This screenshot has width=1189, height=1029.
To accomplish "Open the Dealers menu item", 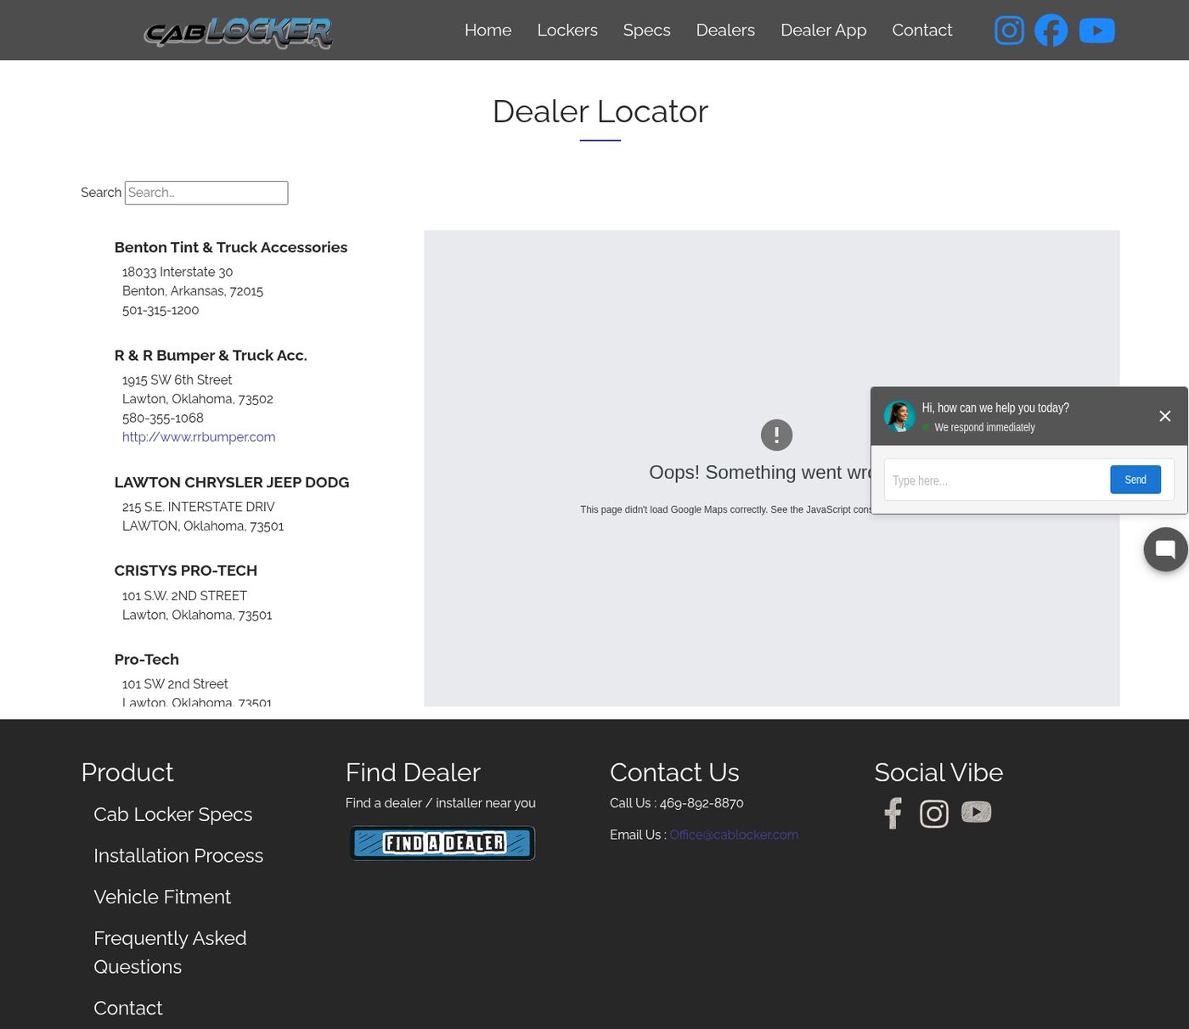I will 725,30.
